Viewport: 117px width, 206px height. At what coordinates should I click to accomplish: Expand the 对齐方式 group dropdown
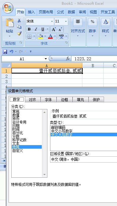point(78,36)
